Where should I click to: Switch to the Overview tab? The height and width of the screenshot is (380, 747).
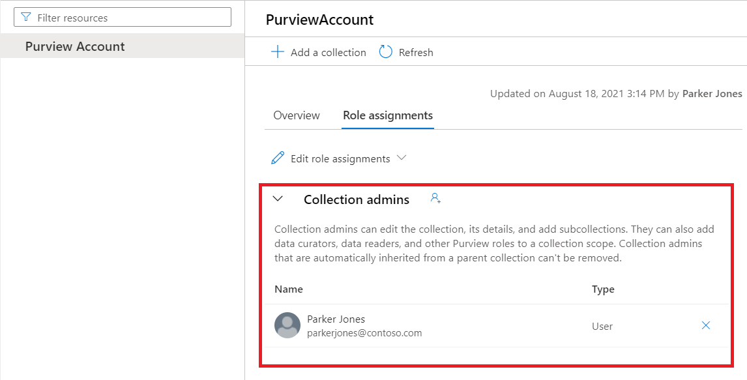pos(296,115)
